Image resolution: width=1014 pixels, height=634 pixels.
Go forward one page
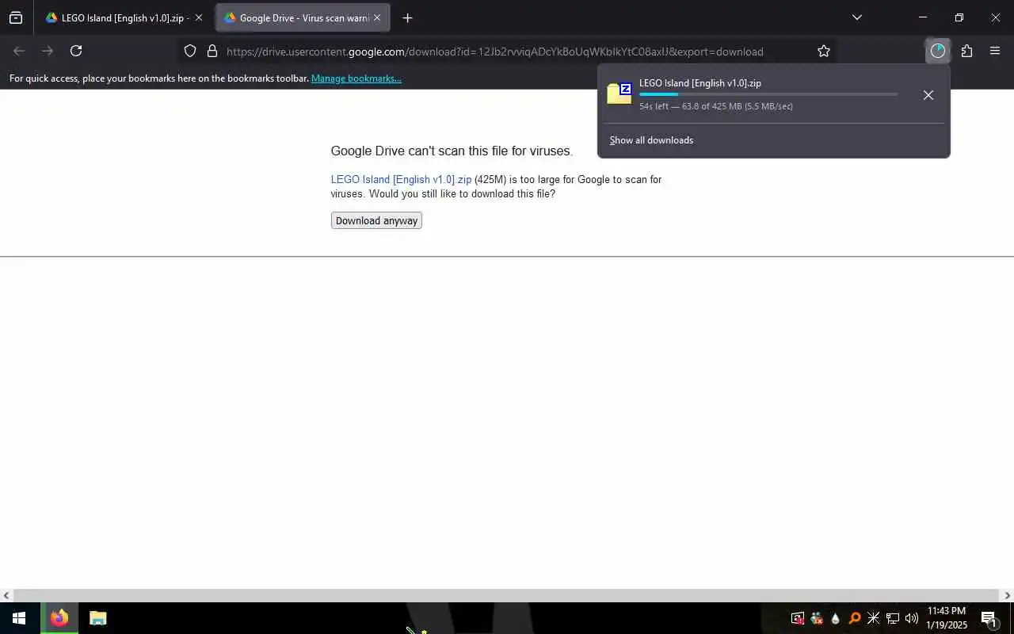click(x=48, y=51)
